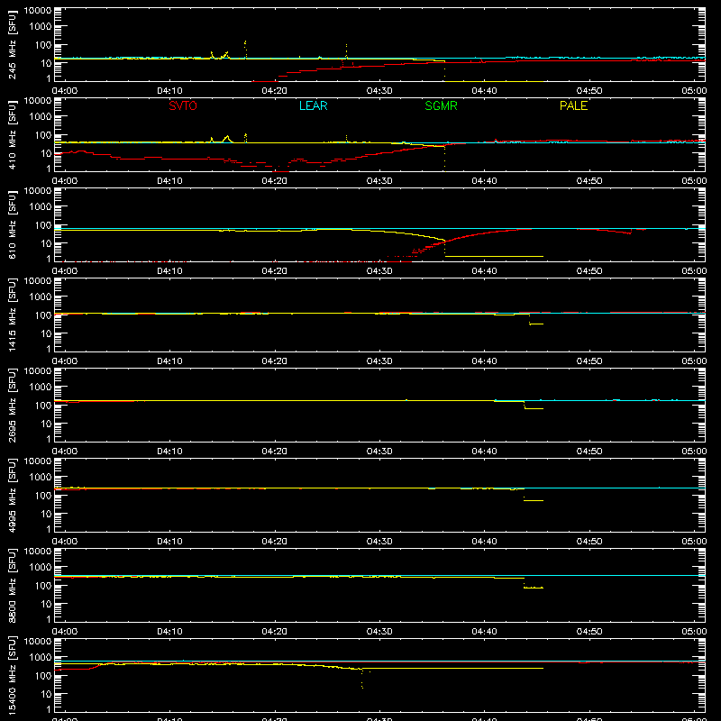Click the 10000 tick on 245 MHz axis

click(x=38, y=11)
